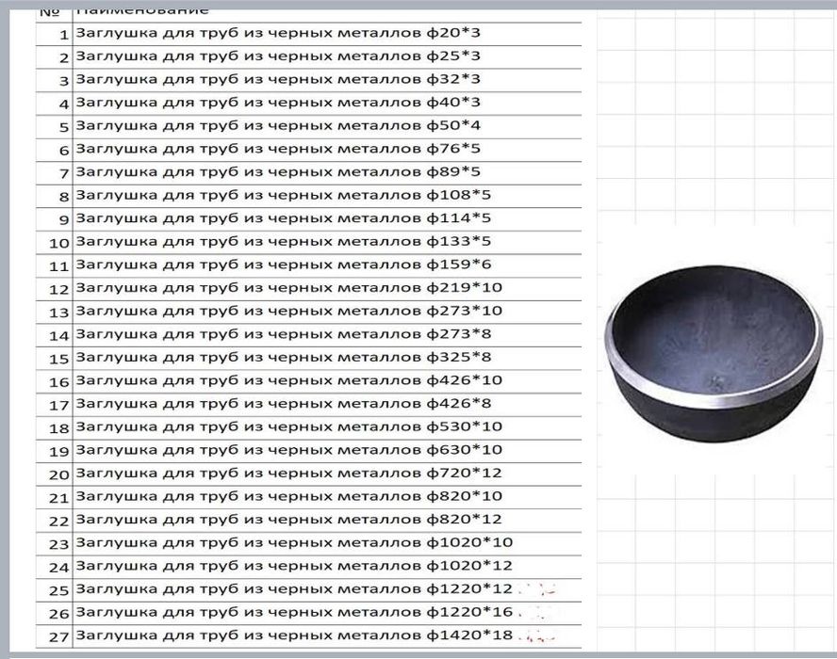
Task: Select the ф219*10 cell
Action: 327,289
